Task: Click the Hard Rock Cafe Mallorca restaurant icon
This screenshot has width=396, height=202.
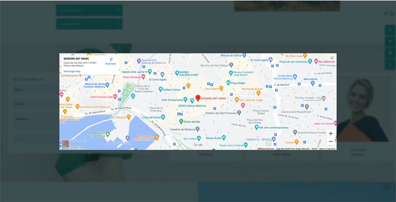Action: (77, 107)
